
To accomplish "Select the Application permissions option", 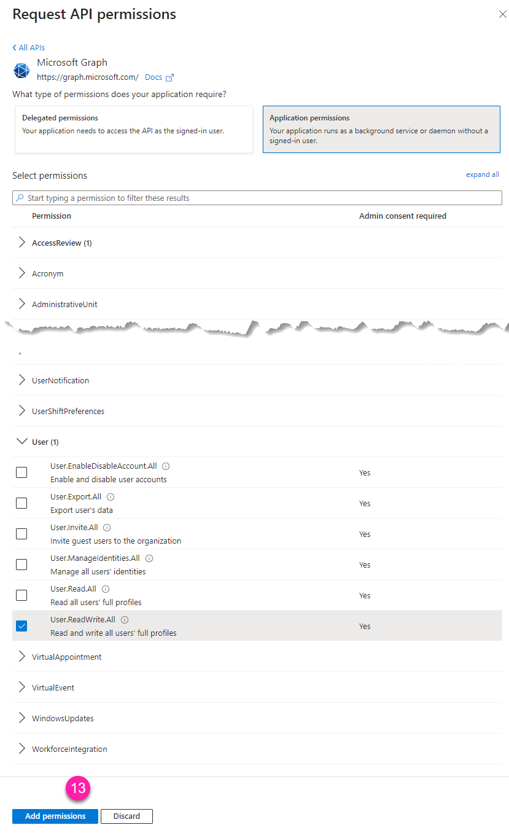I will (x=381, y=129).
